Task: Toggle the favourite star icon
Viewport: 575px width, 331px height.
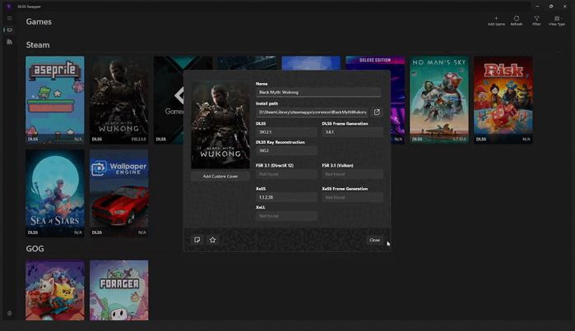Action: point(213,240)
